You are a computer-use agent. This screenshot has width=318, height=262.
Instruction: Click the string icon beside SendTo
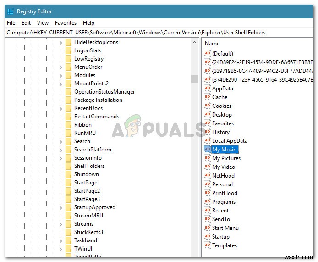pos(207,219)
